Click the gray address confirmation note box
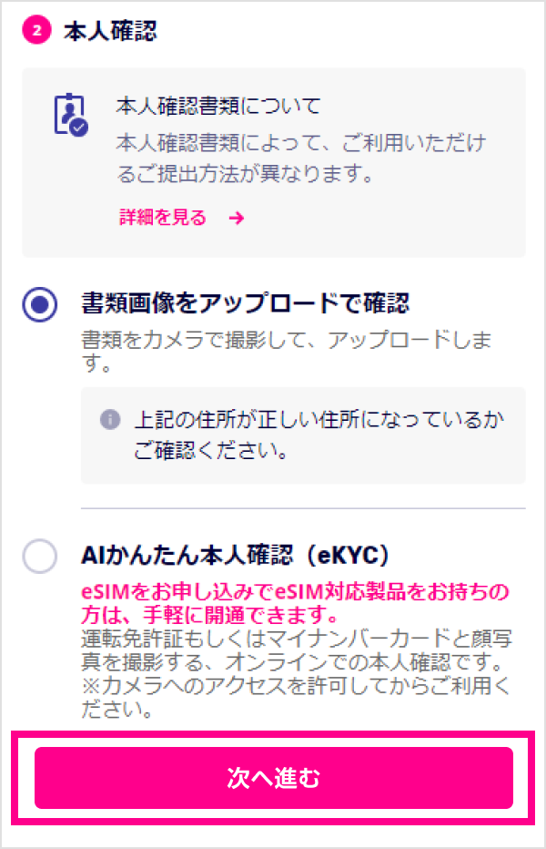 coord(303,435)
